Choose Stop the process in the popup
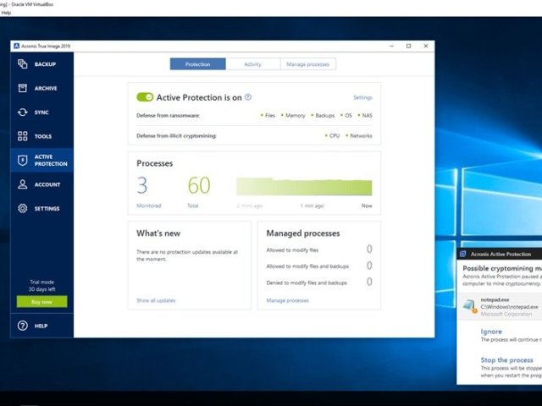 [506, 359]
